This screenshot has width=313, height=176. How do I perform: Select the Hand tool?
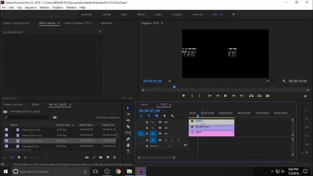(x=128, y=145)
